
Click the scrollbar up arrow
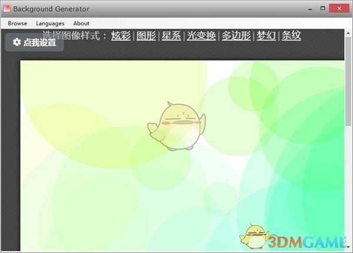point(348,34)
